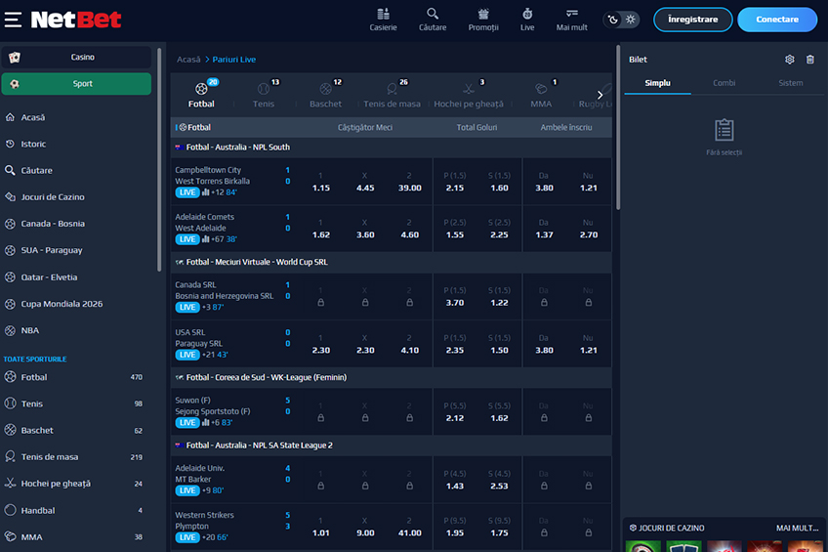The width and height of the screenshot is (828, 552).
Task: Click the Înregistrare button
Action: point(693,20)
